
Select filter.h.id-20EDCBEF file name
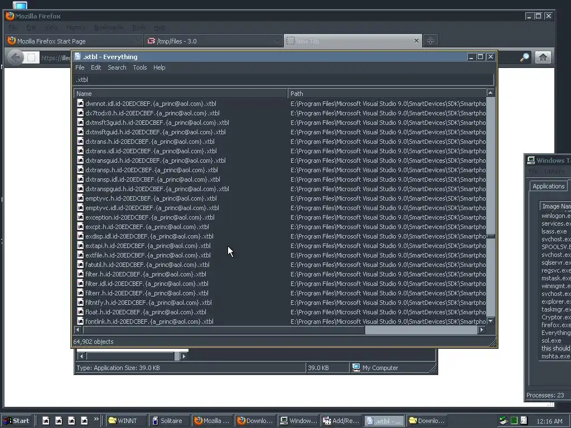tap(146, 274)
